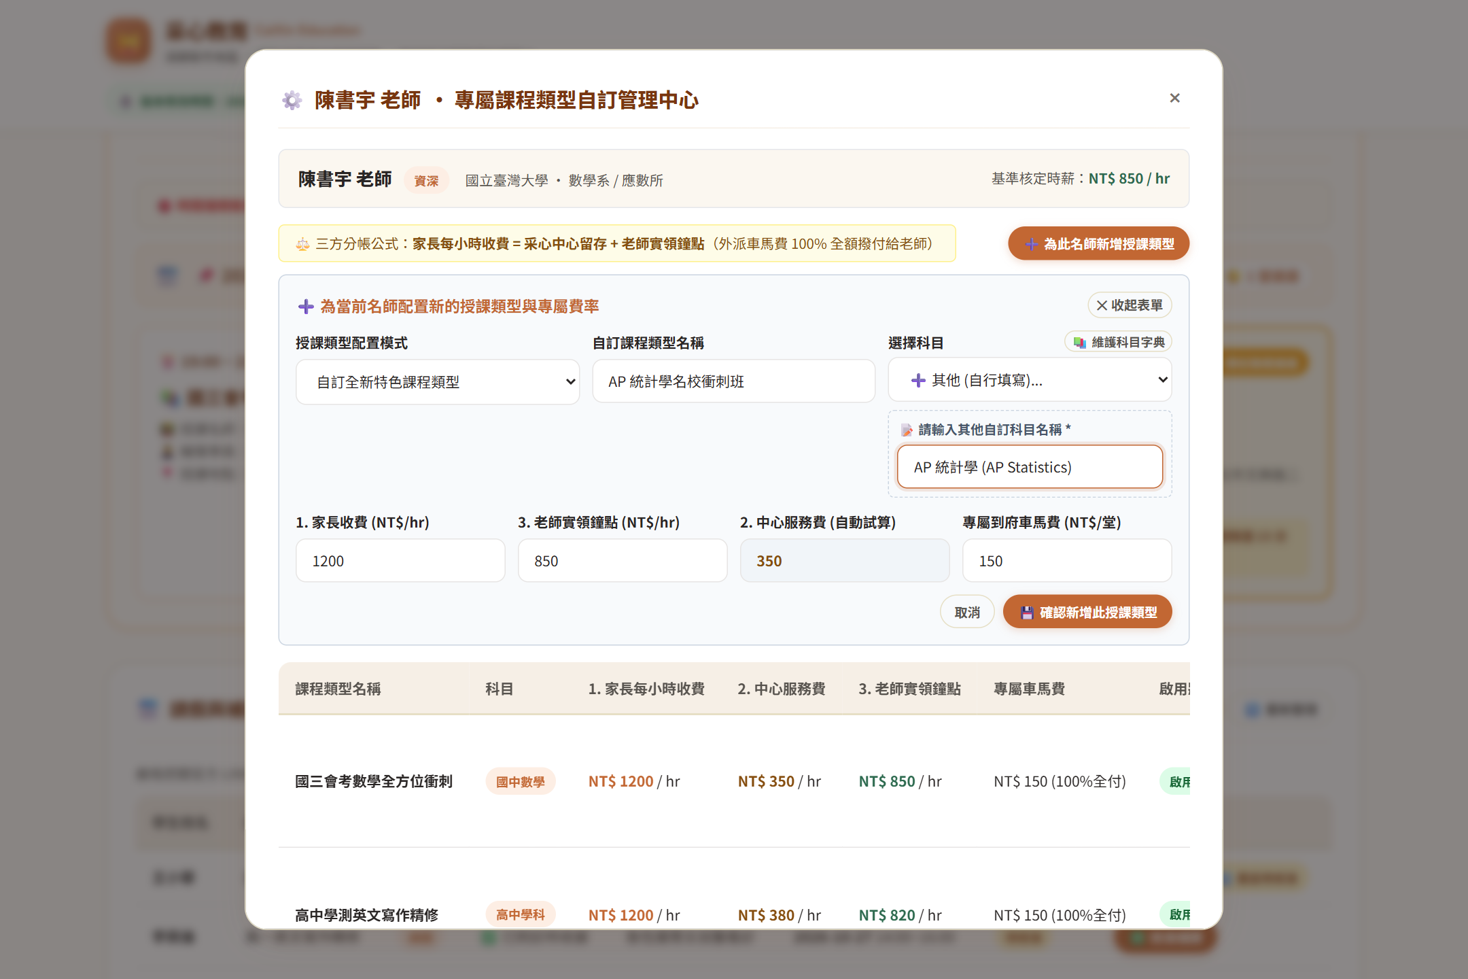Click the 國三會考數學全方位衝刺 row name
The image size is (1468, 979).
[374, 781]
